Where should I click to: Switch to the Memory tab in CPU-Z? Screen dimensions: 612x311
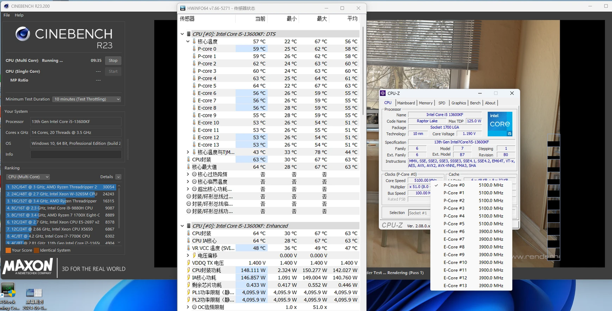tap(426, 103)
